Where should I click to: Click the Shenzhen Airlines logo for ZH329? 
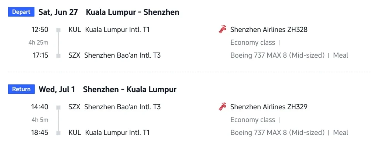(222, 107)
